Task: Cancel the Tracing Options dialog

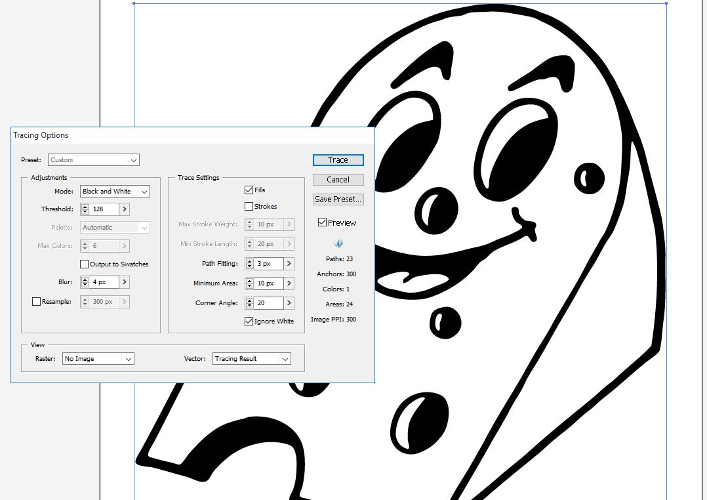Action: point(338,180)
